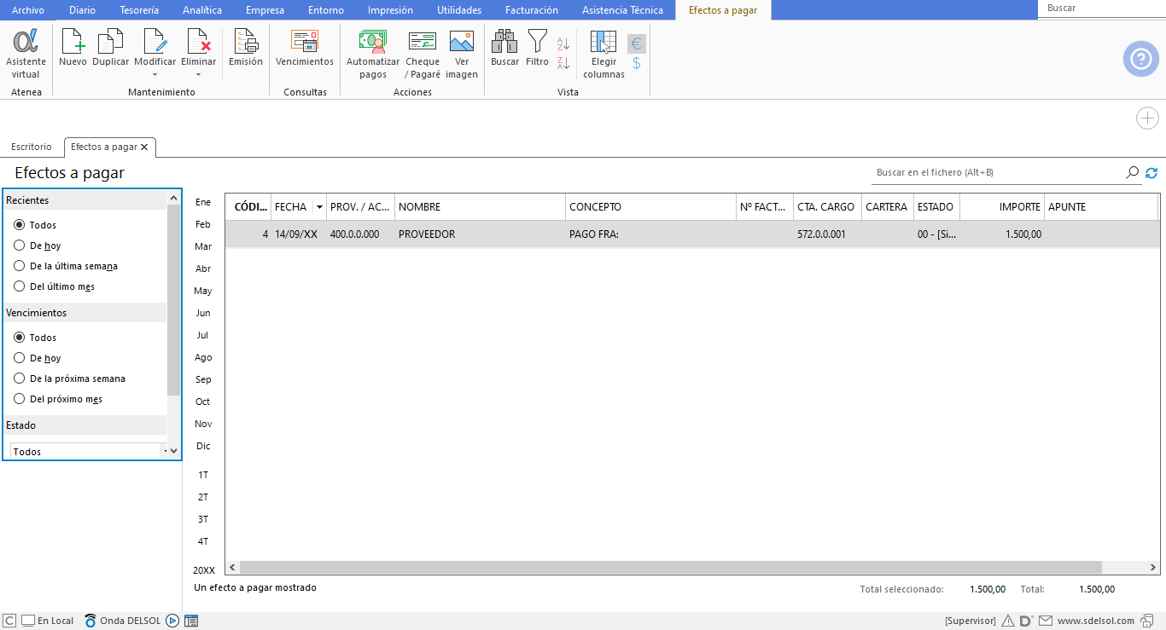Click the Buscar en el fichero field
Screen dimensions: 1166x630
tap(997, 172)
